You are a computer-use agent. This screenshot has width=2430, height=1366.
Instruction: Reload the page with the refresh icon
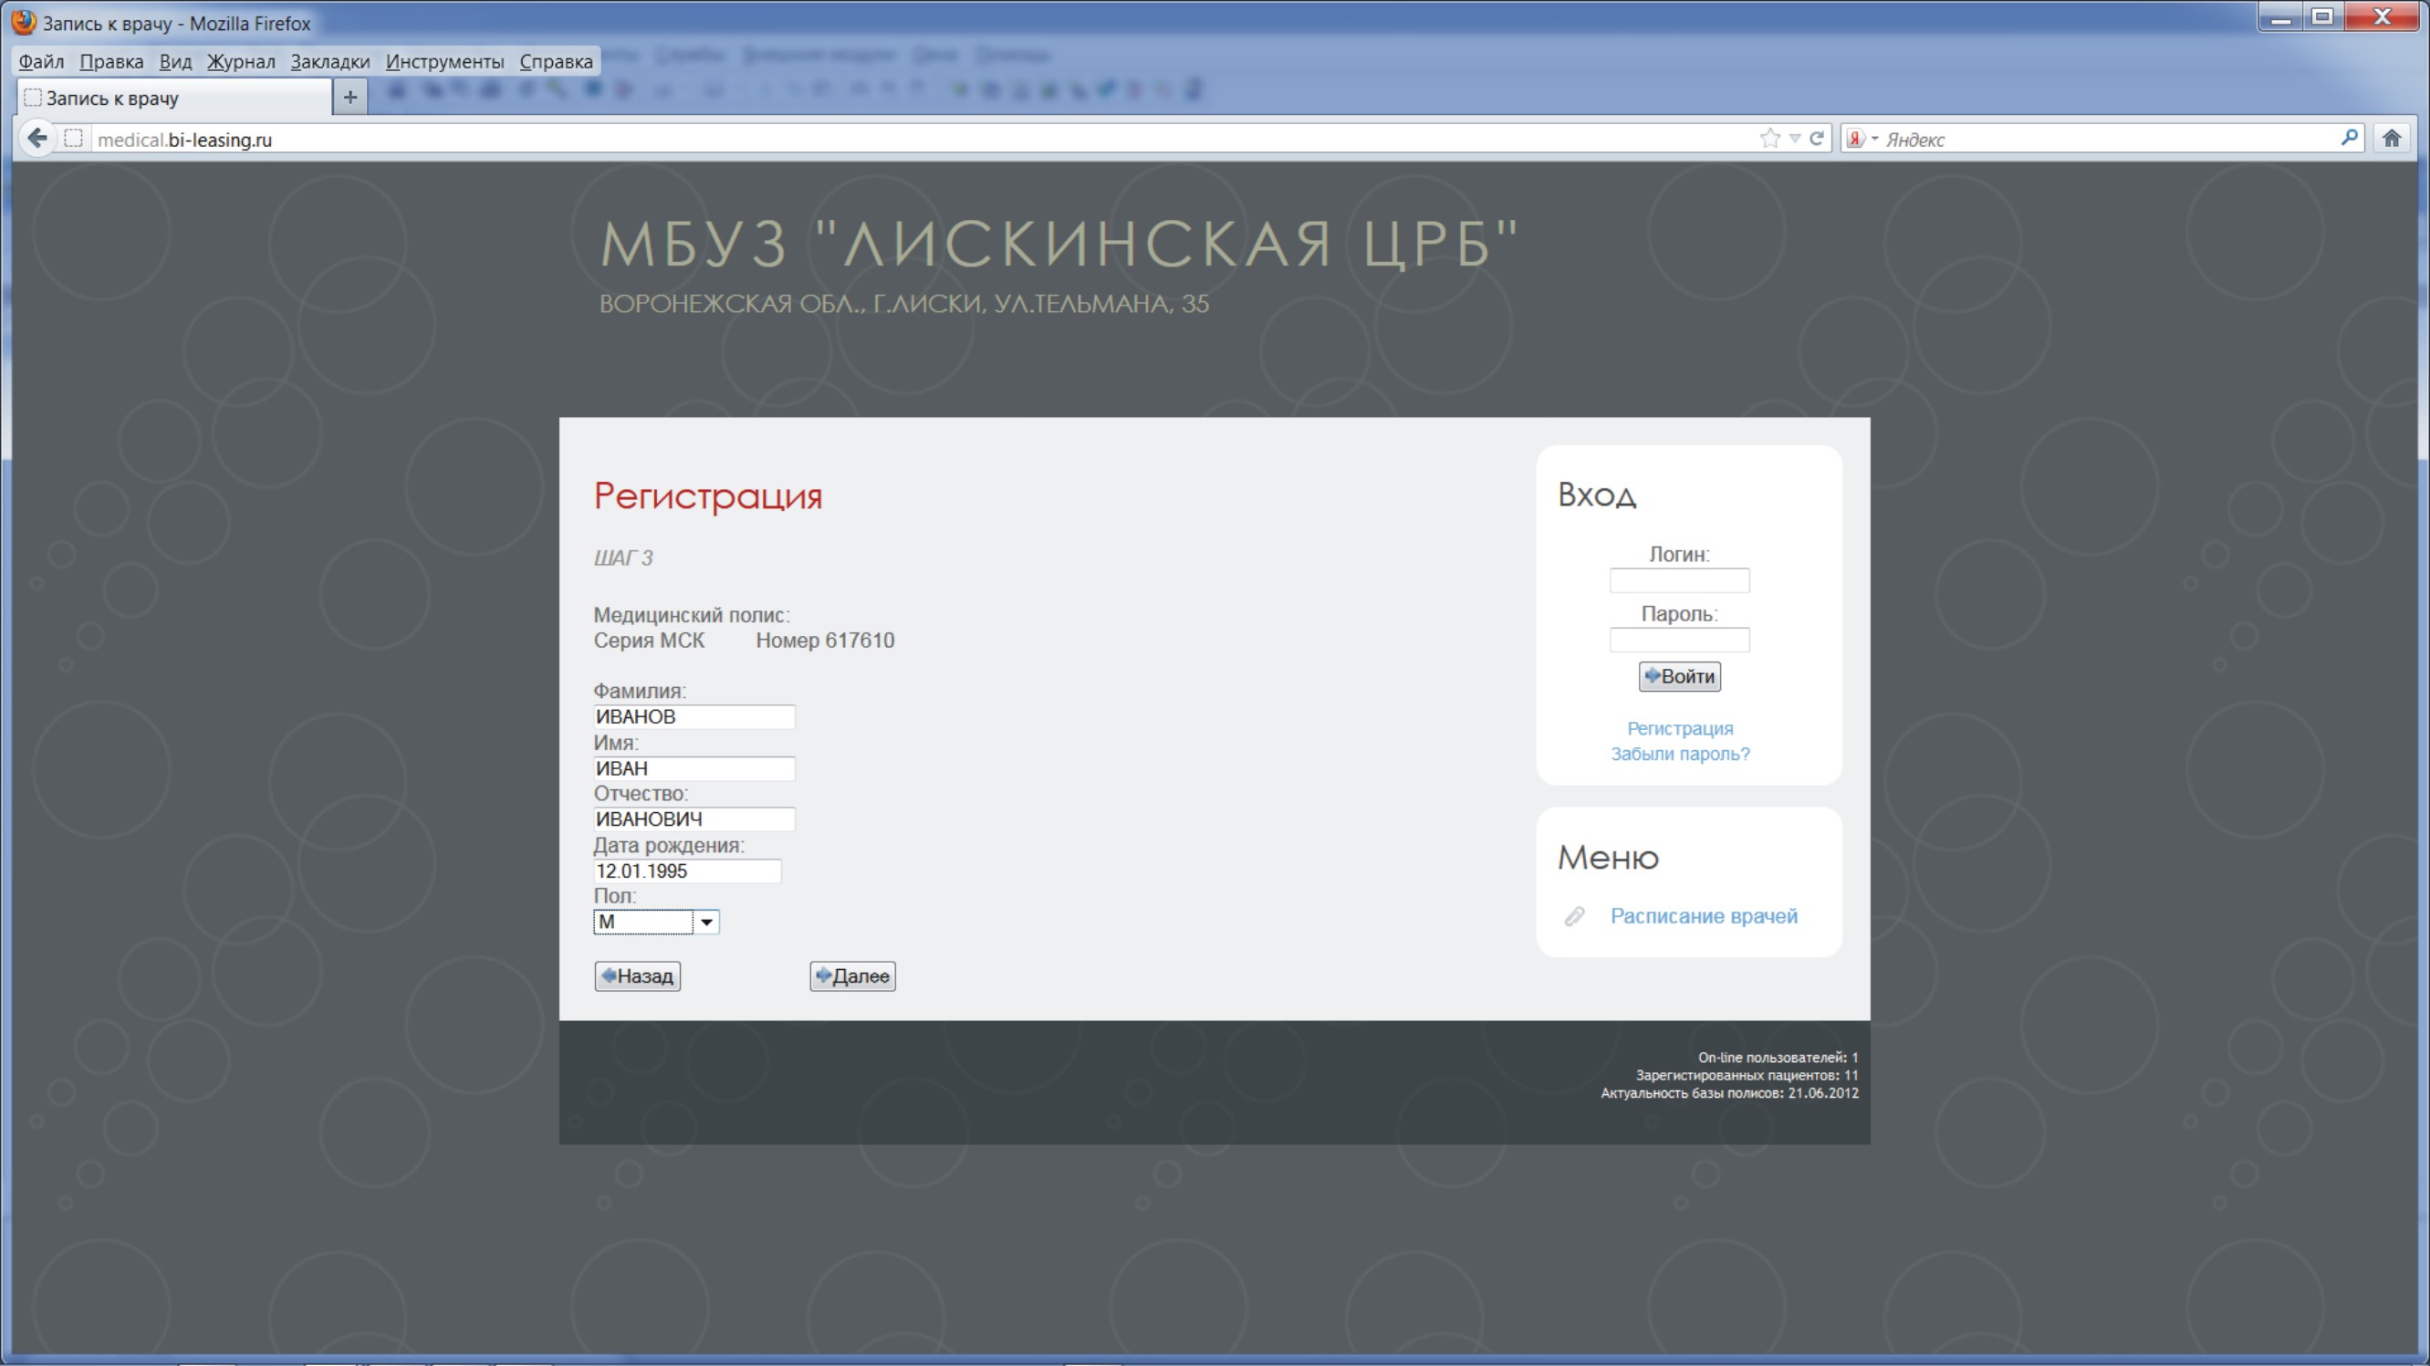pos(1817,139)
